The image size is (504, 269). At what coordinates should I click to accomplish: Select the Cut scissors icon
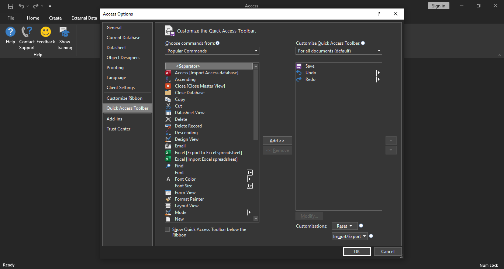(x=168, y=106)
